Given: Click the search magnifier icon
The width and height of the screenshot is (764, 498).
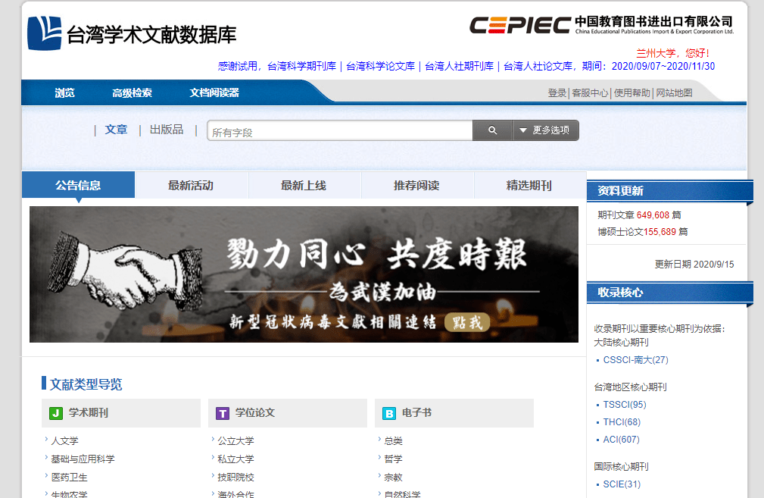Looking at the screenshot, I should tap(491, 130).
